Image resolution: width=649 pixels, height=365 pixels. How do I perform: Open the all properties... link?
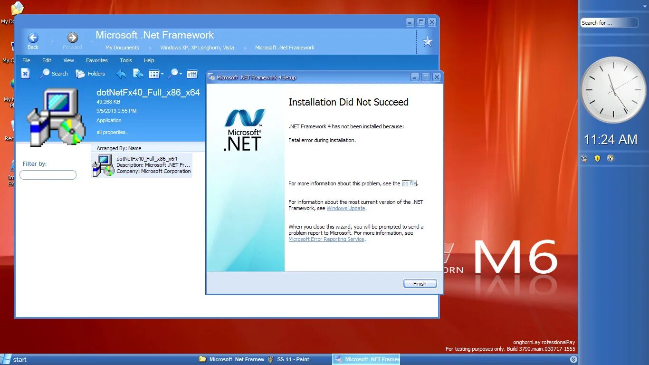[113, 132]
